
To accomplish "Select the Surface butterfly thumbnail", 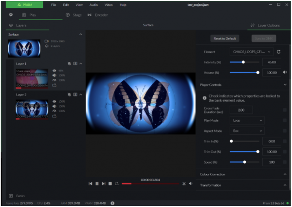I will click(24, 48).
